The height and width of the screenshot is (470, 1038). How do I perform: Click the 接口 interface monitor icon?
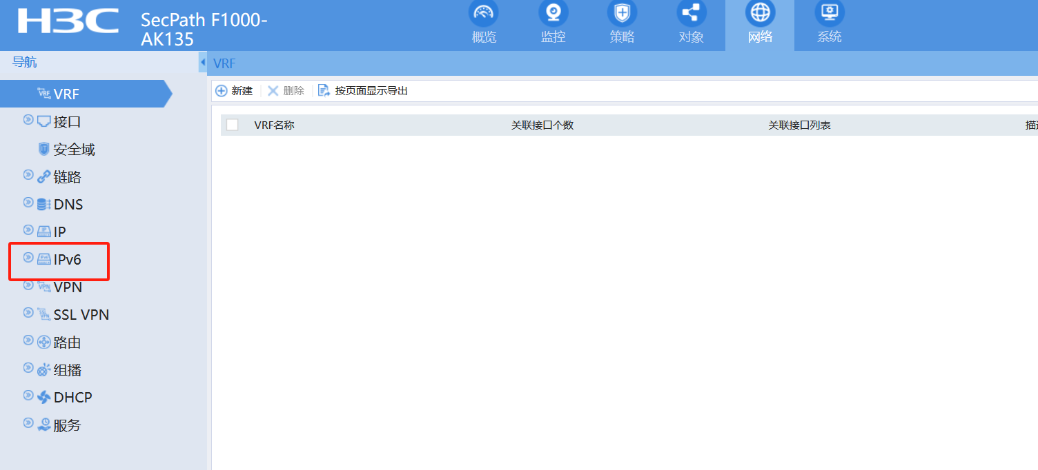(43, 121)
